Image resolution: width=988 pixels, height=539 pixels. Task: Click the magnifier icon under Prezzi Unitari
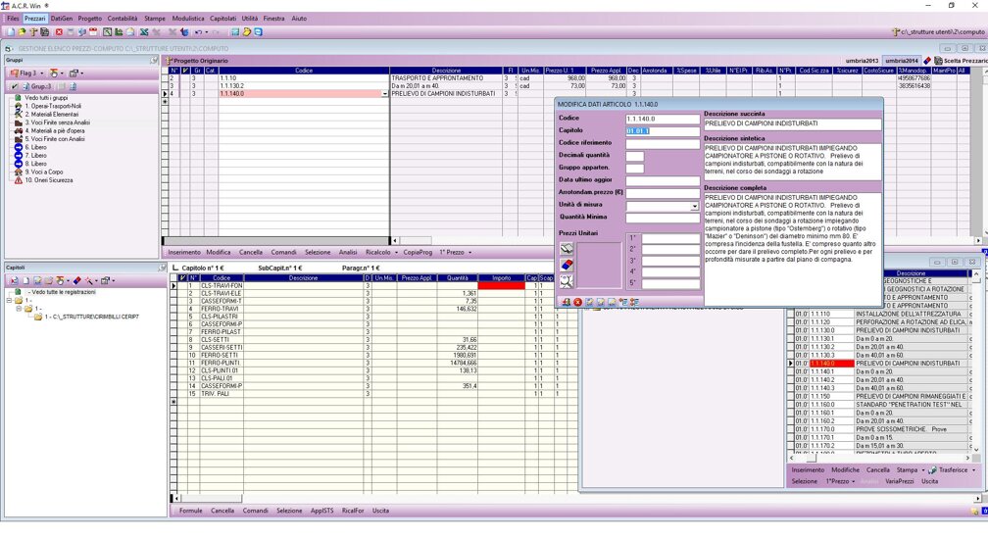coord(567,281)
